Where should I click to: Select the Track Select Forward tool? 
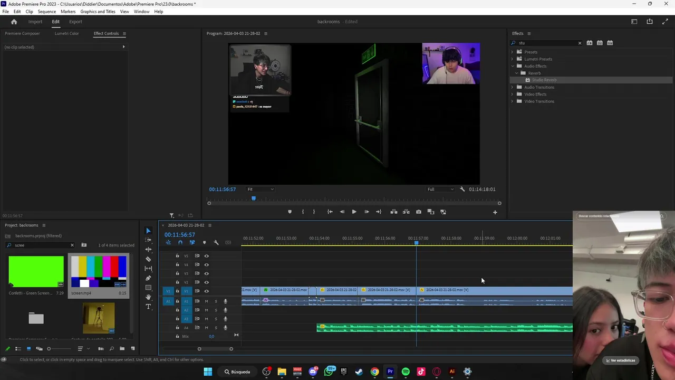click(x=148, y=240)
